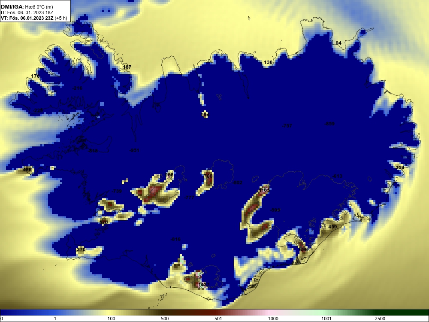Click the '176' value in the Westfjords
Viewport: 429px width, 322px height.
[35, 76]
